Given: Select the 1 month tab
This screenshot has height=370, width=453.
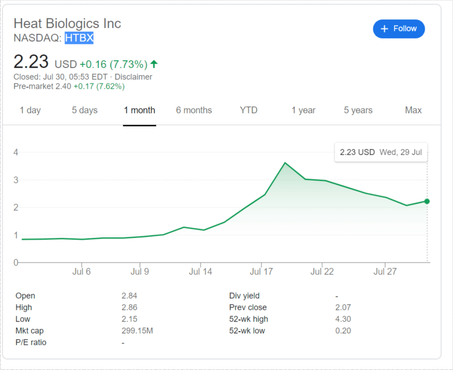Looking at the screenshot, I should (x=140, y=110).
